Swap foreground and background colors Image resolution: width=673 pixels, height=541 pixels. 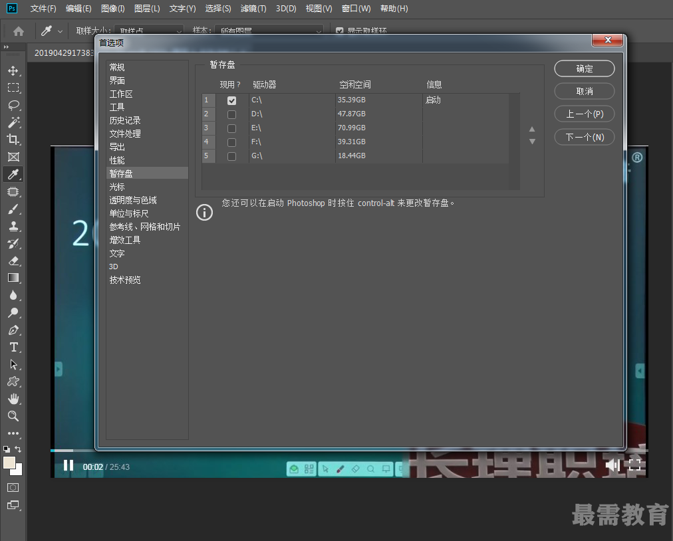18,449
